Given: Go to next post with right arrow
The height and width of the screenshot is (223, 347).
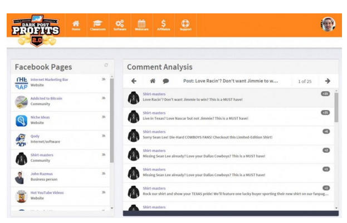Looking at the screenshot, I should pyautogui.click(x=328, y=81).
